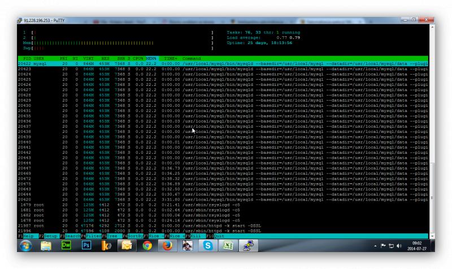
Task: Open Google Chrome in the taskbar
Action: click(147, 246)
